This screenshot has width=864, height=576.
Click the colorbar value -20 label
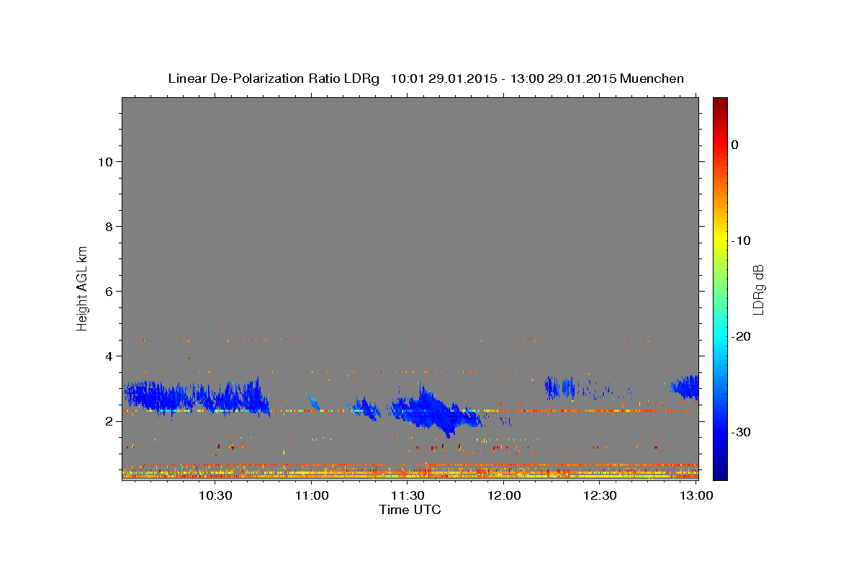point(741,336)
